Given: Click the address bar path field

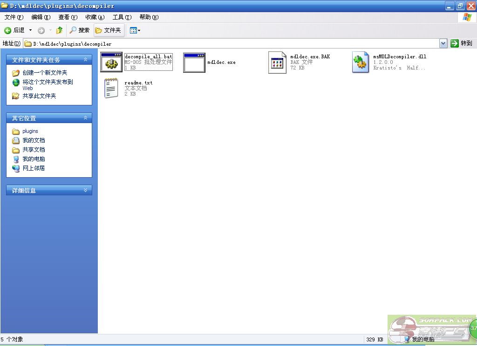Looking at the screenshot, I should [x=233, y=43].
